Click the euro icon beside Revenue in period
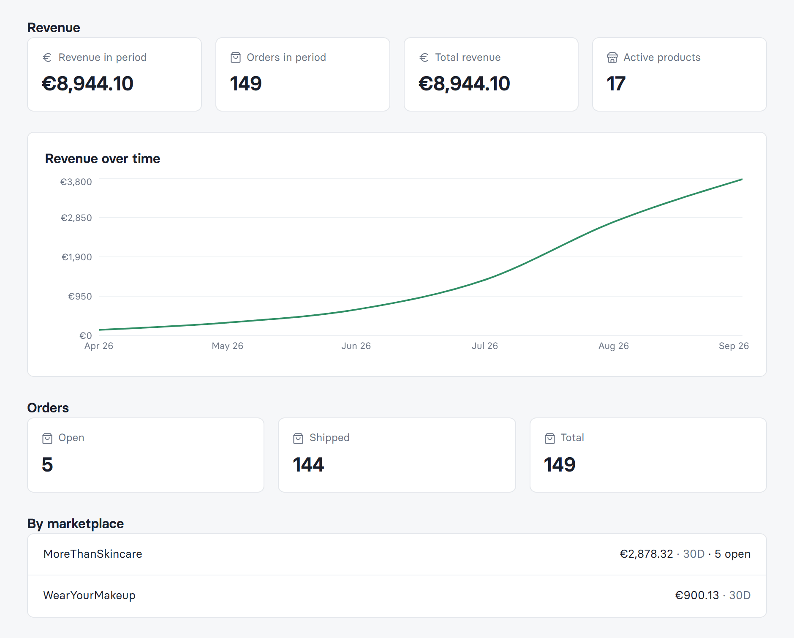The height and width of the screenshot is (638, 794). 47,57
